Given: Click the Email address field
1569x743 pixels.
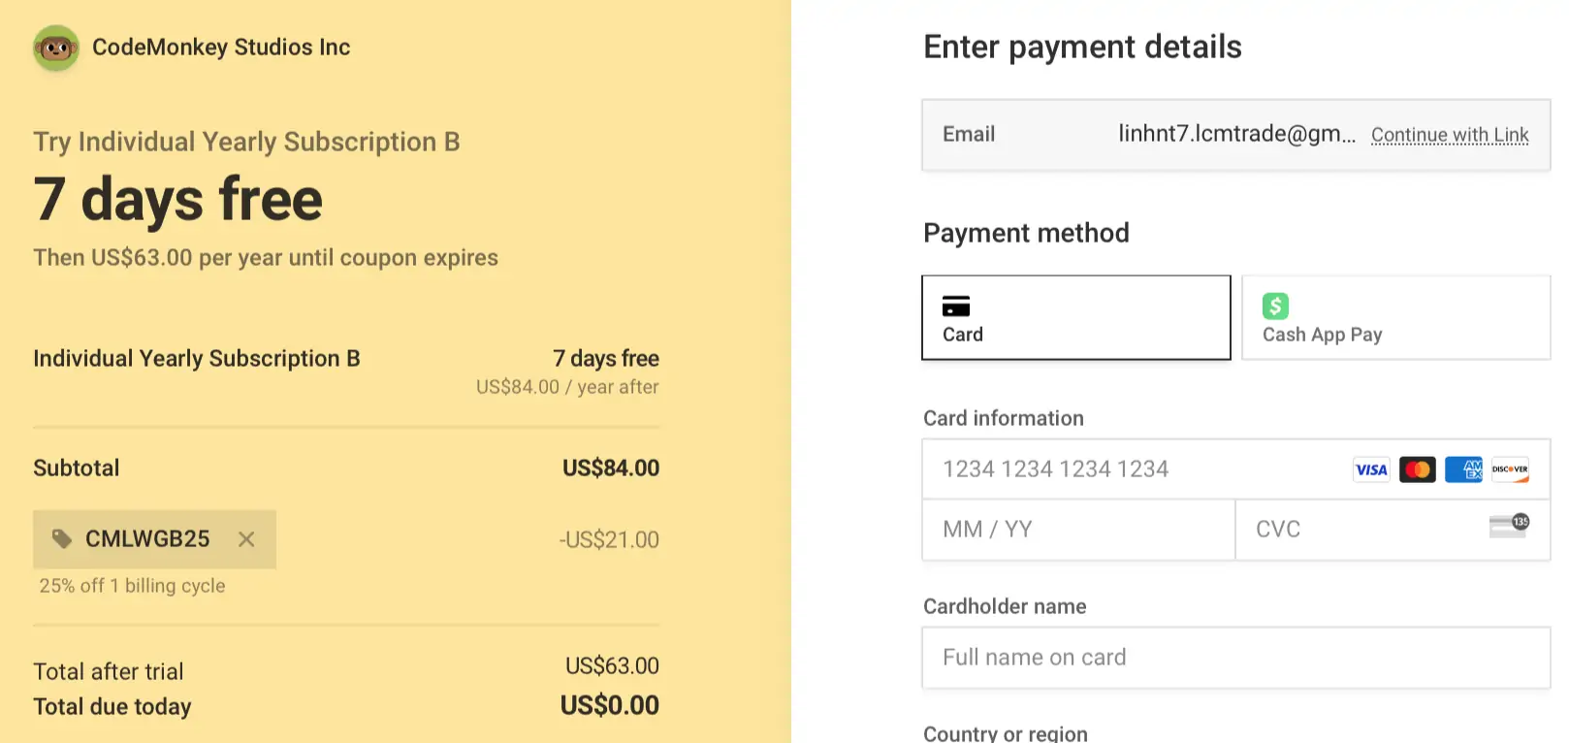Looking at the screenshot, I should point(1236,135).
